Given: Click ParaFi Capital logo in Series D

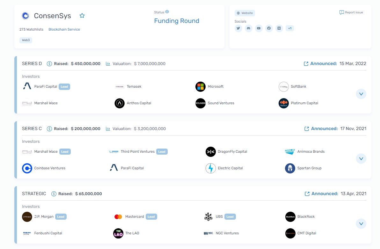Looking at the screenshot, I should tap(27, 86).
